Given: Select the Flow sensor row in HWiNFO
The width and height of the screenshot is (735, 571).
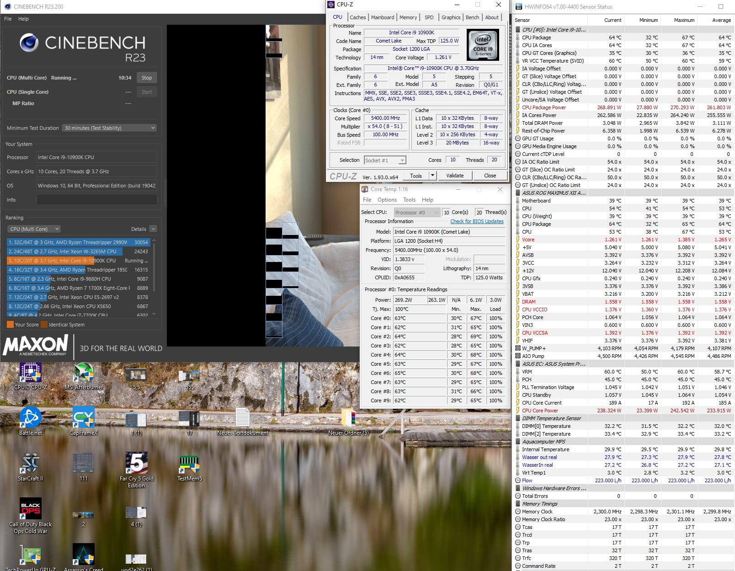Looking at the screenshot, I should 623,480.
